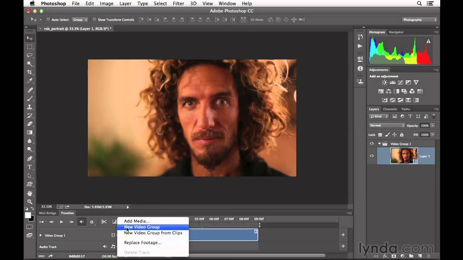Select the Layer 1 thumbnail
463x260 pixels.
click(404, 156)
